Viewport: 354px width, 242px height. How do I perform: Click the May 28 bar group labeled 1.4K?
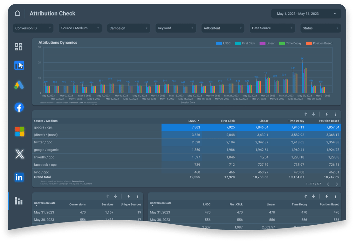(x=295, y=82)
